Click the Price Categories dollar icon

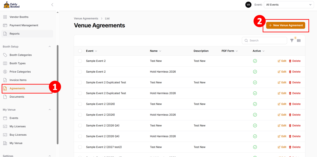pyautogui.click(x=5, y=72)
